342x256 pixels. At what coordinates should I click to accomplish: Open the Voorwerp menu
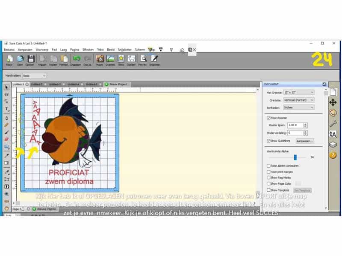pyautogui.click(x=42, y=49)
